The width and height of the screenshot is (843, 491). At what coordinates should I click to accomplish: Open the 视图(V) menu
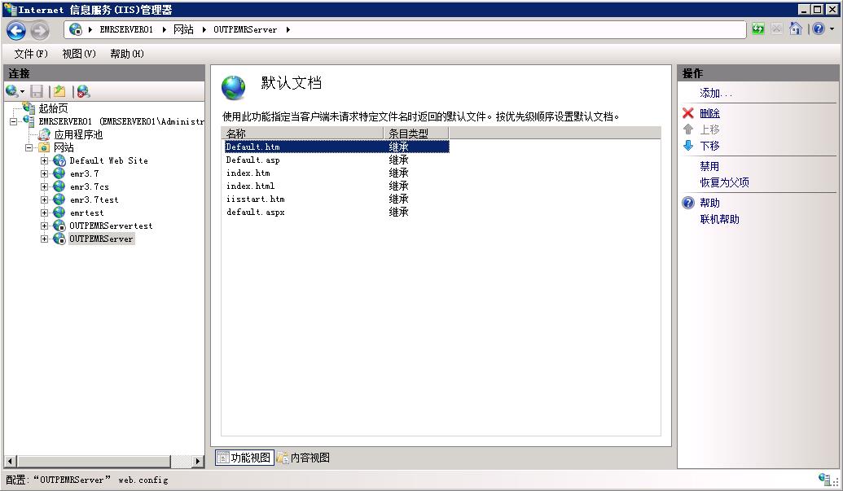click(79, 54)
